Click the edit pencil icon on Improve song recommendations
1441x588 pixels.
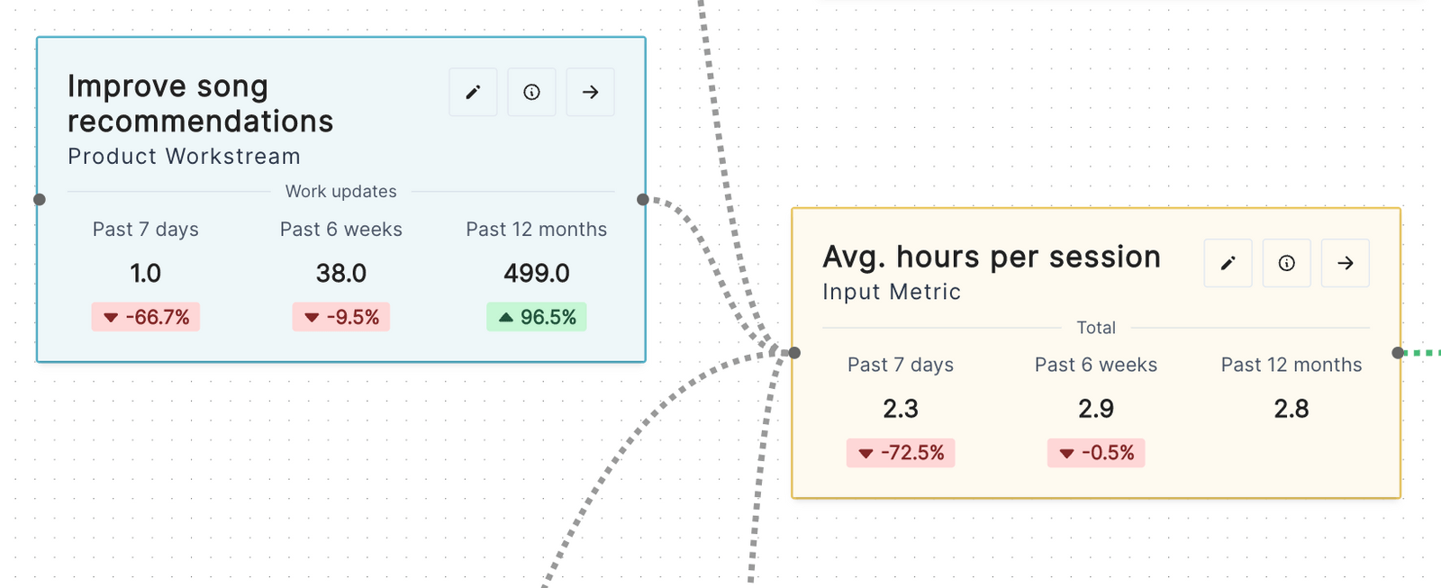pos(473,92)
